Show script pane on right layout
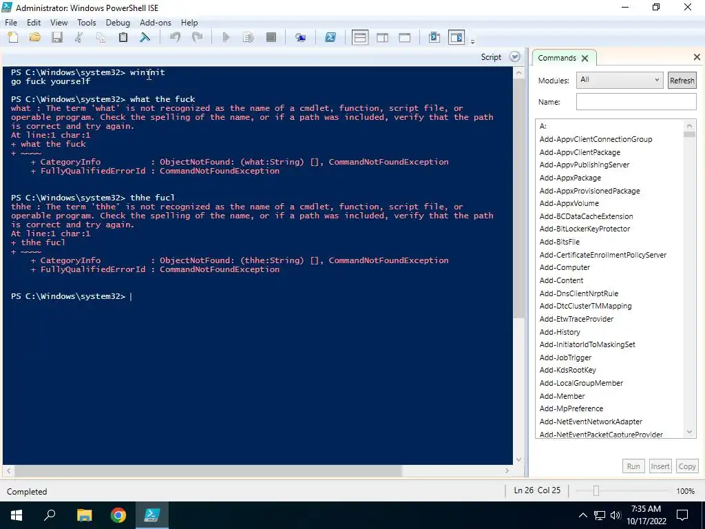 (x=383, y=37)
